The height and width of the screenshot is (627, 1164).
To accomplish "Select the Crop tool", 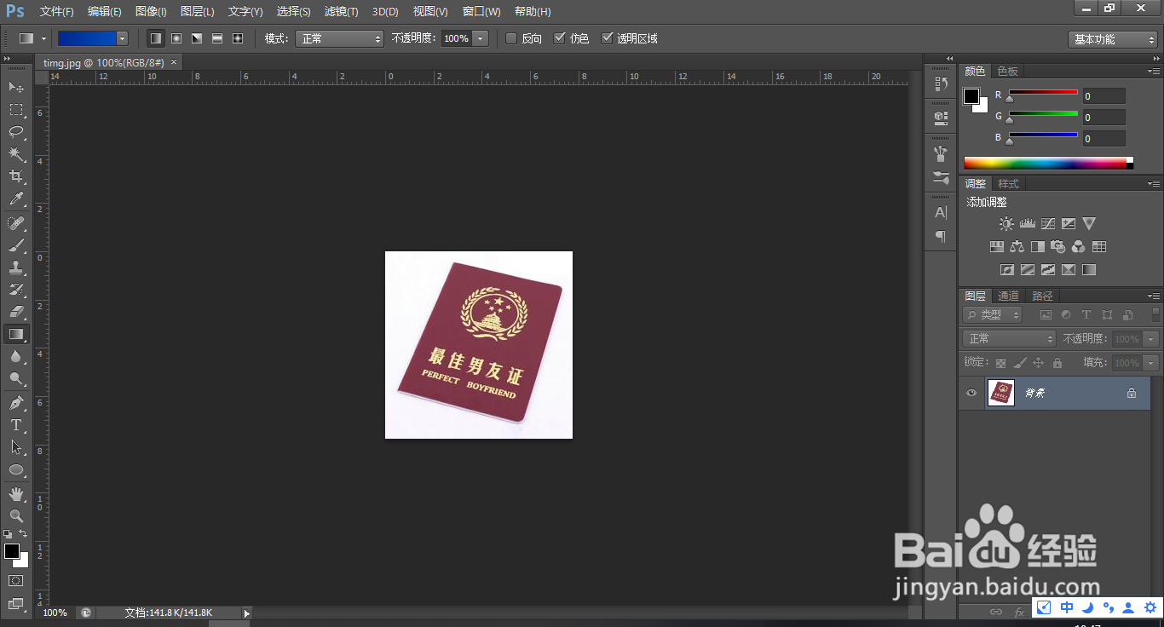I will (x=16, y=176).
